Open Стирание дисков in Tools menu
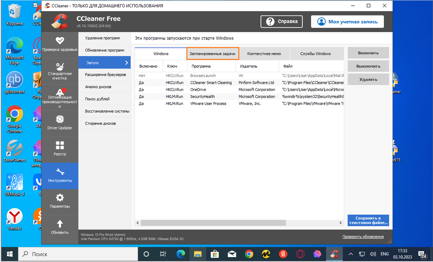The image size is (433, 262). pyautogui.click(x=104, y=123)
